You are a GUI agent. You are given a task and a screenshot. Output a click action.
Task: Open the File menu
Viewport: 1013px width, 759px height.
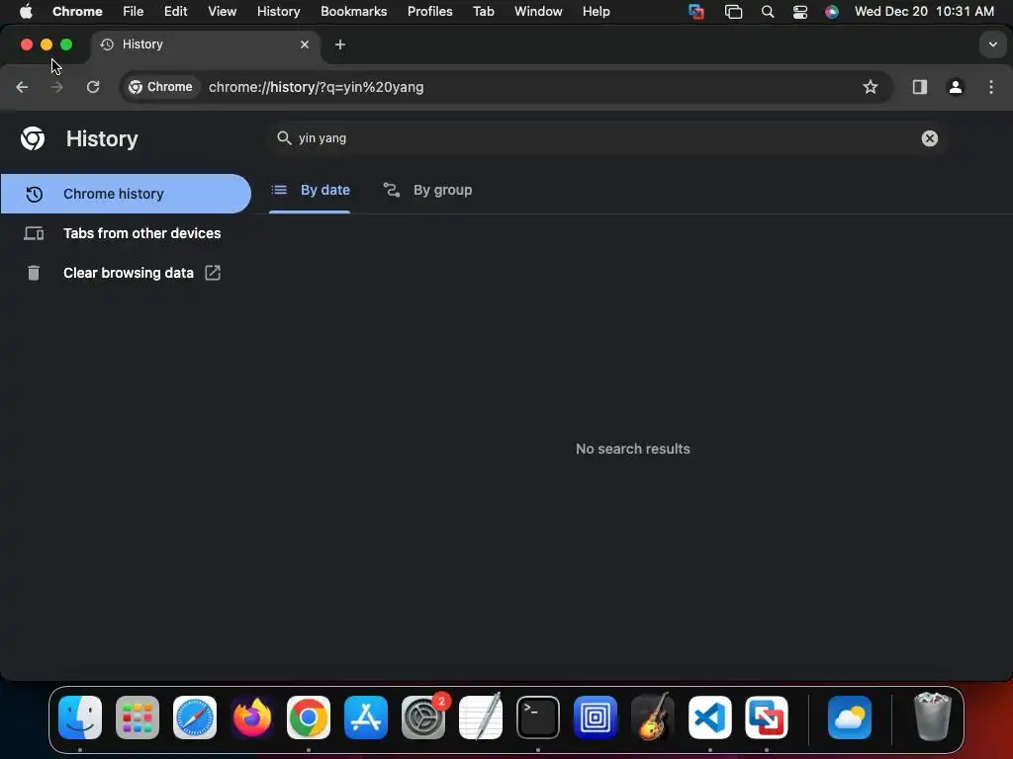[134, 12]
